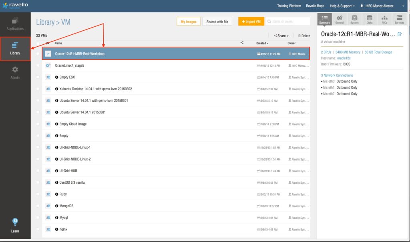This screenshot has width=410, height=242.
Task: Click the Shared with Me button
Action: click(217, 22)
